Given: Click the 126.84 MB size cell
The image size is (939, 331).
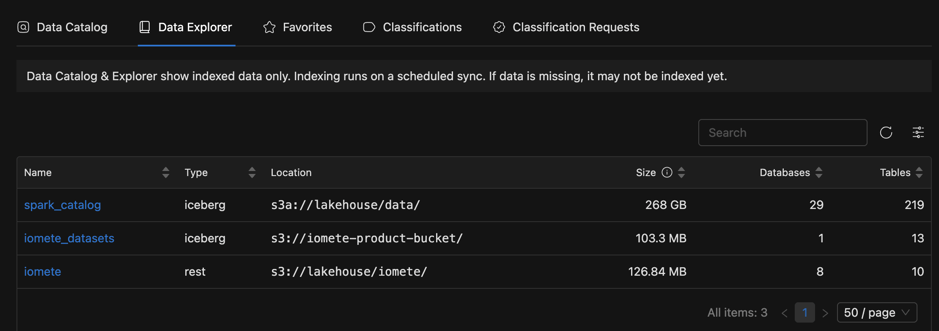Looking at the screenshot, I should click(657, 271).
